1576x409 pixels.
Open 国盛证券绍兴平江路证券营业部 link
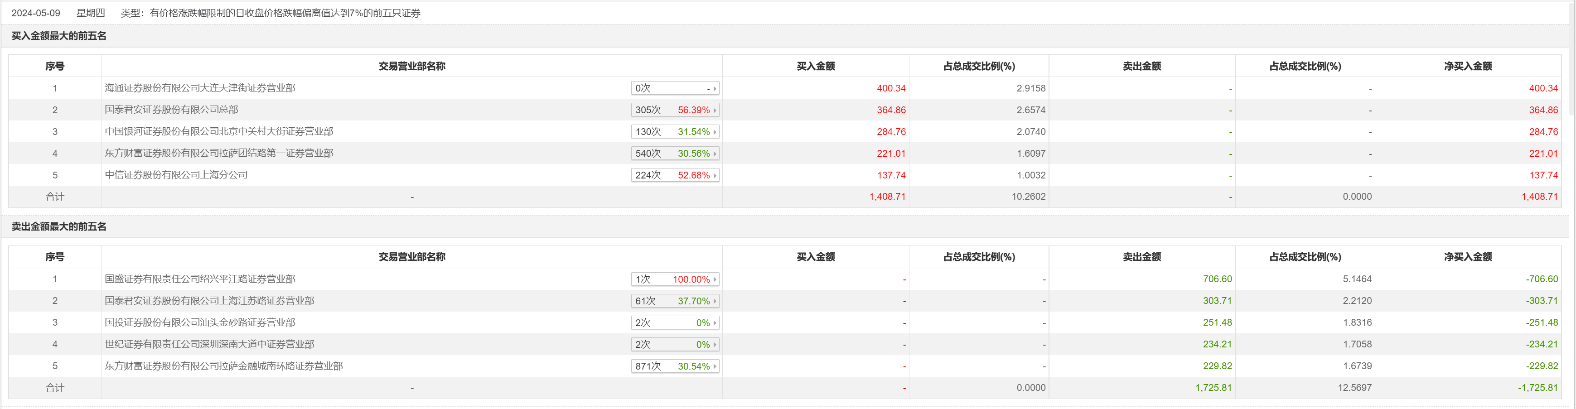click(199, 279)
